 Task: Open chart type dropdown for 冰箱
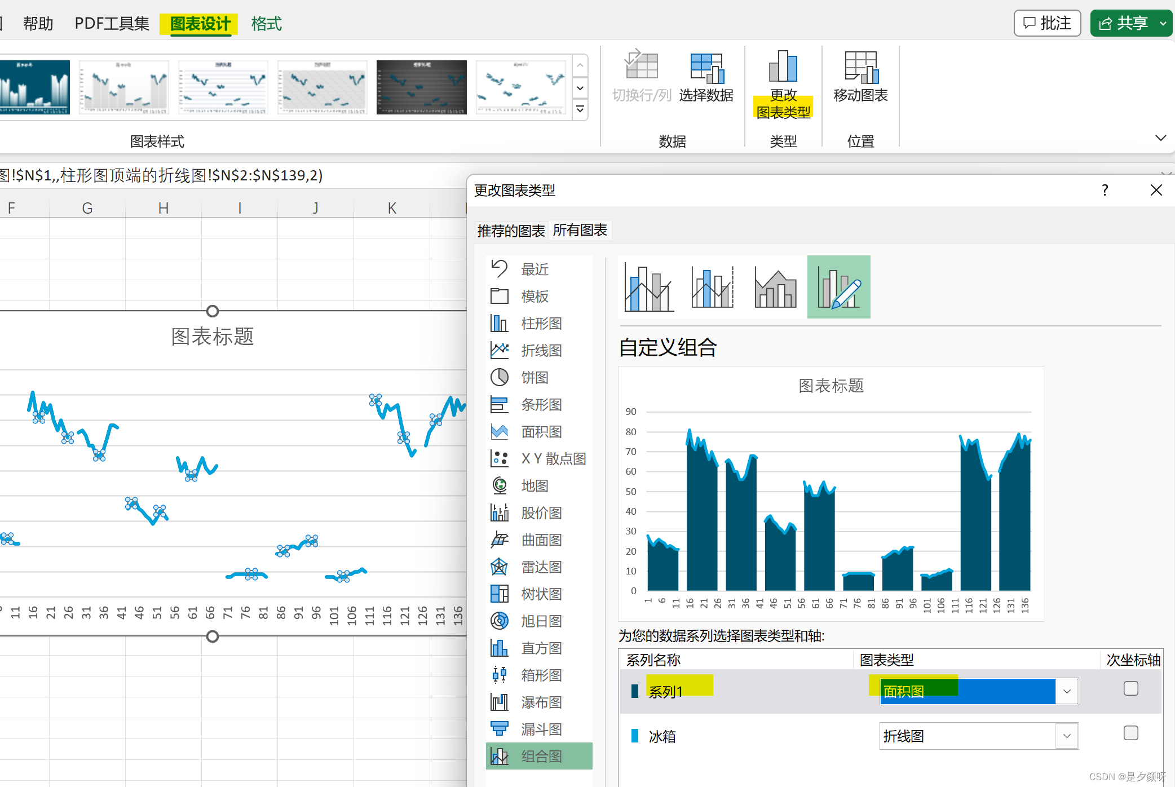click(x=1067, y=736)
